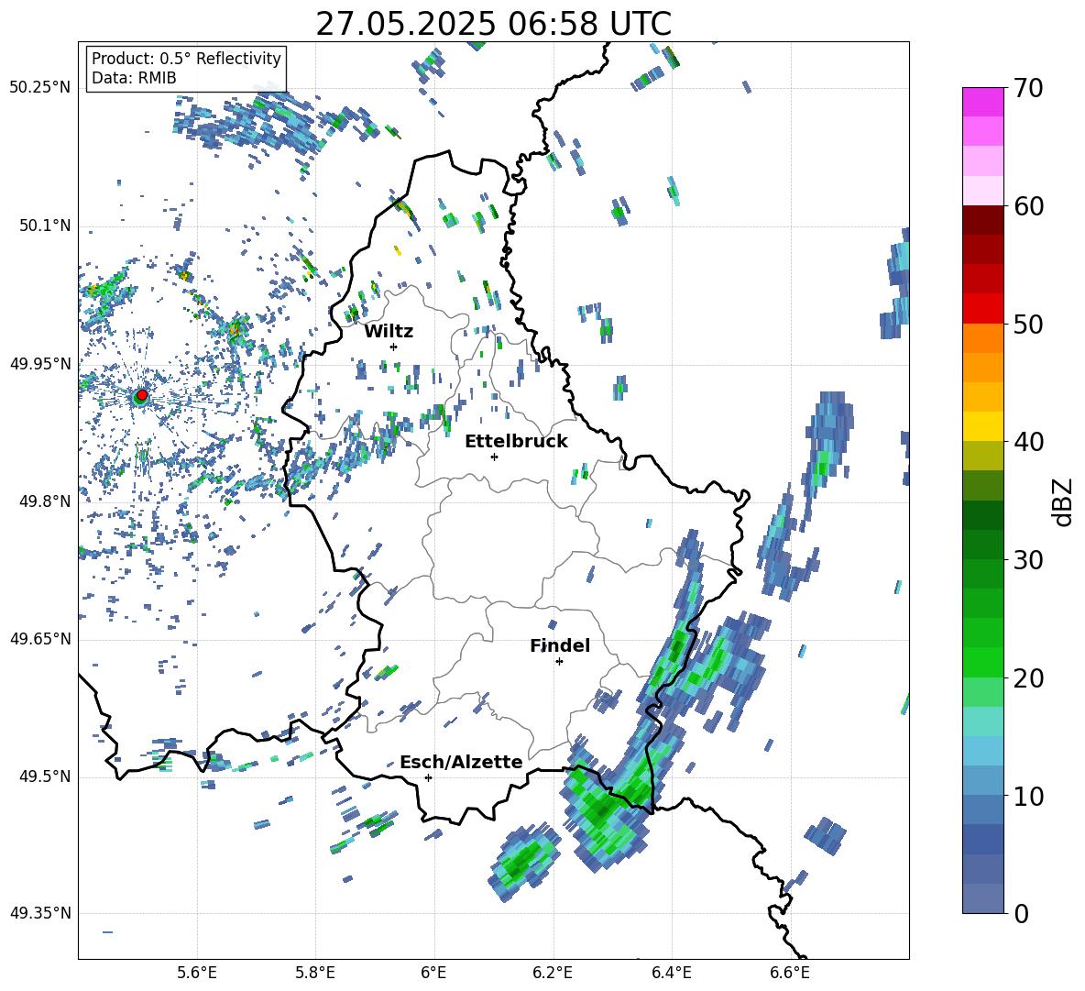The image size is (1085, 991).
Task: Click the 6.6°E longitude label
Action: [x=790, y=973]
